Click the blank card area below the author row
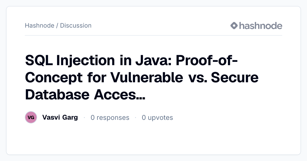Viewport: 307px width, 161px height. point(153,139)
